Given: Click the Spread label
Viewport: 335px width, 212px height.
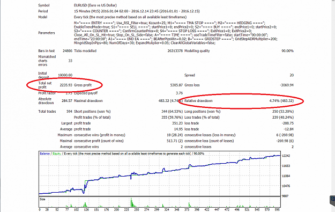Looking at the screenshot, I should click(190, 75).
